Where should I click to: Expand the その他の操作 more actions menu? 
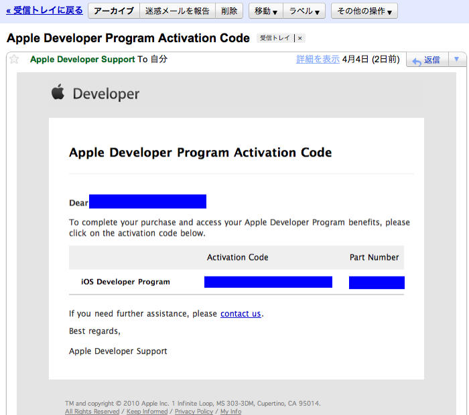(x=364, y=11)
